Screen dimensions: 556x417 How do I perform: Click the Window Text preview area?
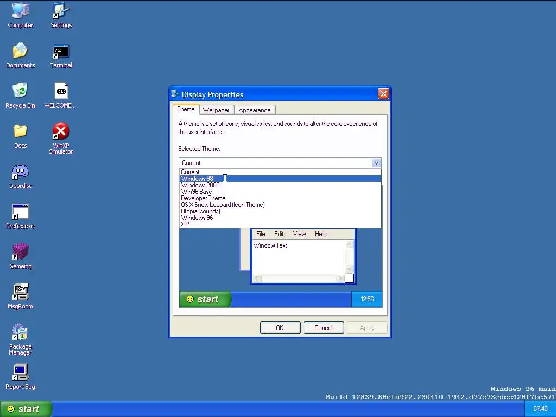point(299,257)
